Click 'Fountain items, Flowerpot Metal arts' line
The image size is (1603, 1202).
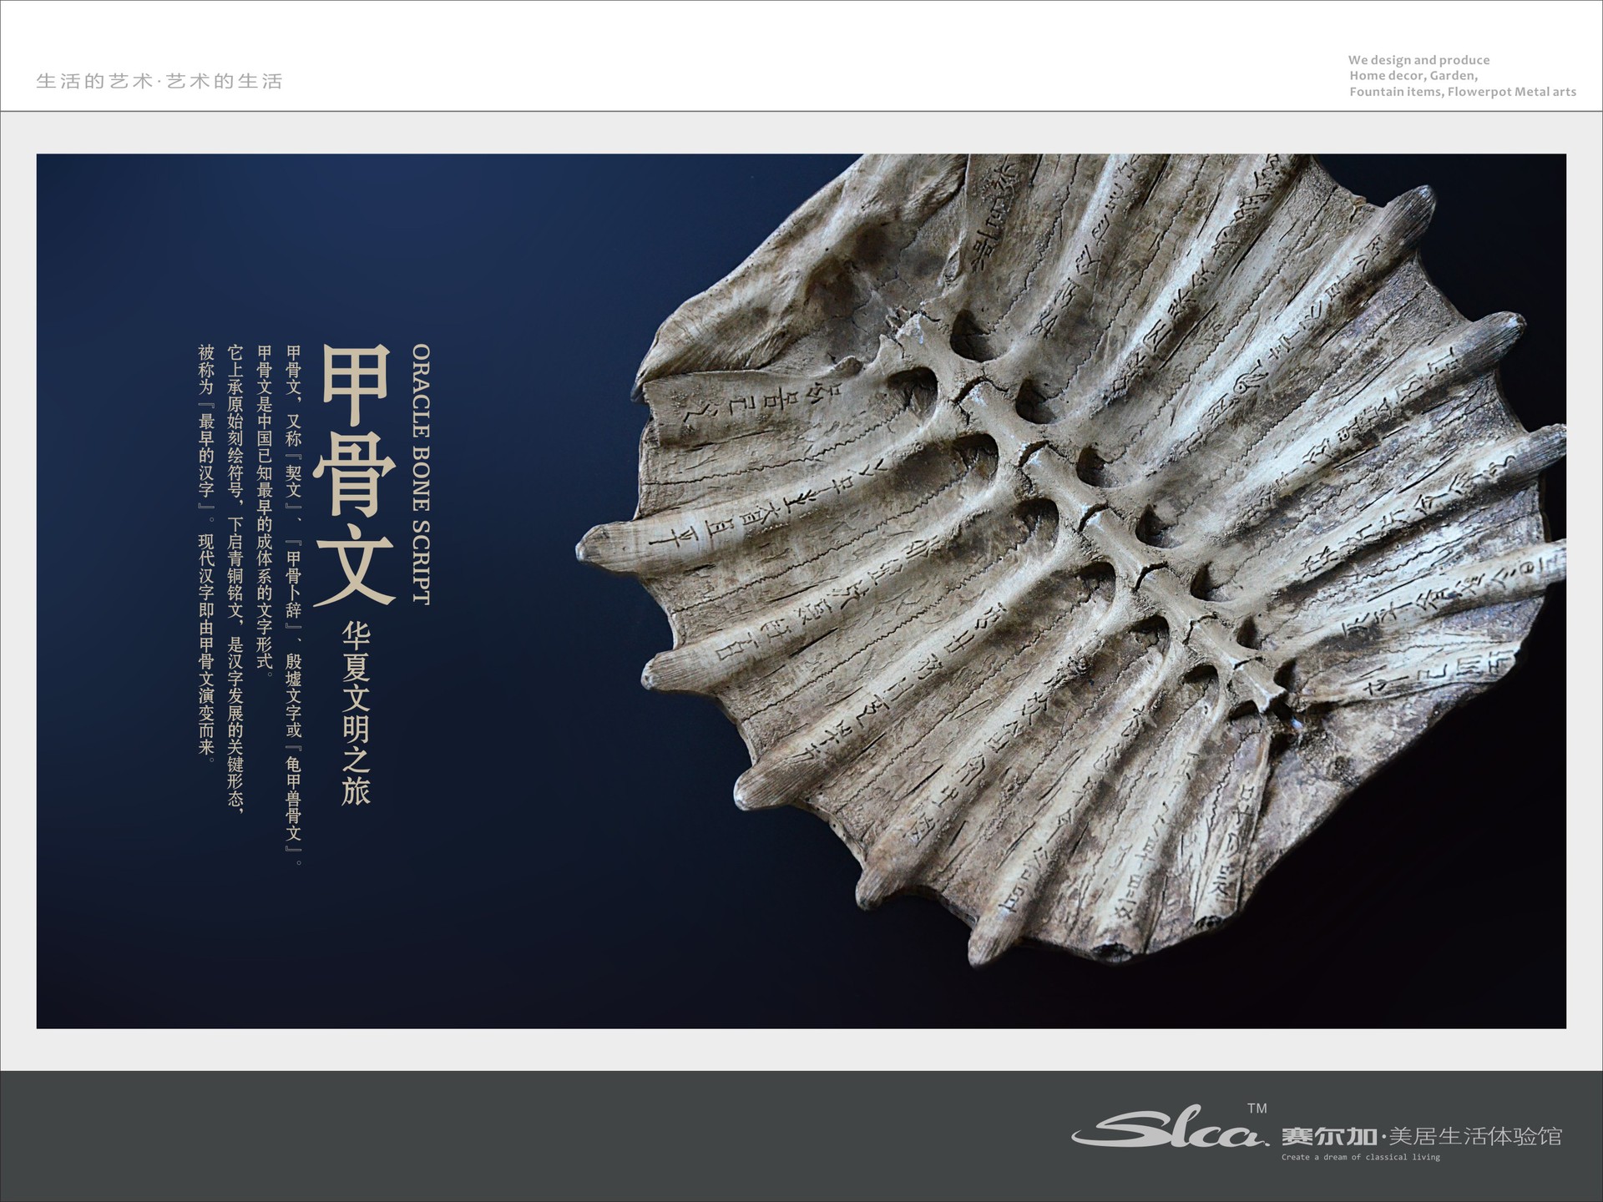1462,92
